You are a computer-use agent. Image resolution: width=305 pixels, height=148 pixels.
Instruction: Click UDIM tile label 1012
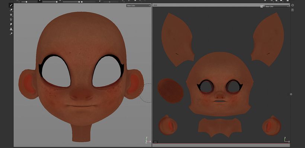[155, 5]
